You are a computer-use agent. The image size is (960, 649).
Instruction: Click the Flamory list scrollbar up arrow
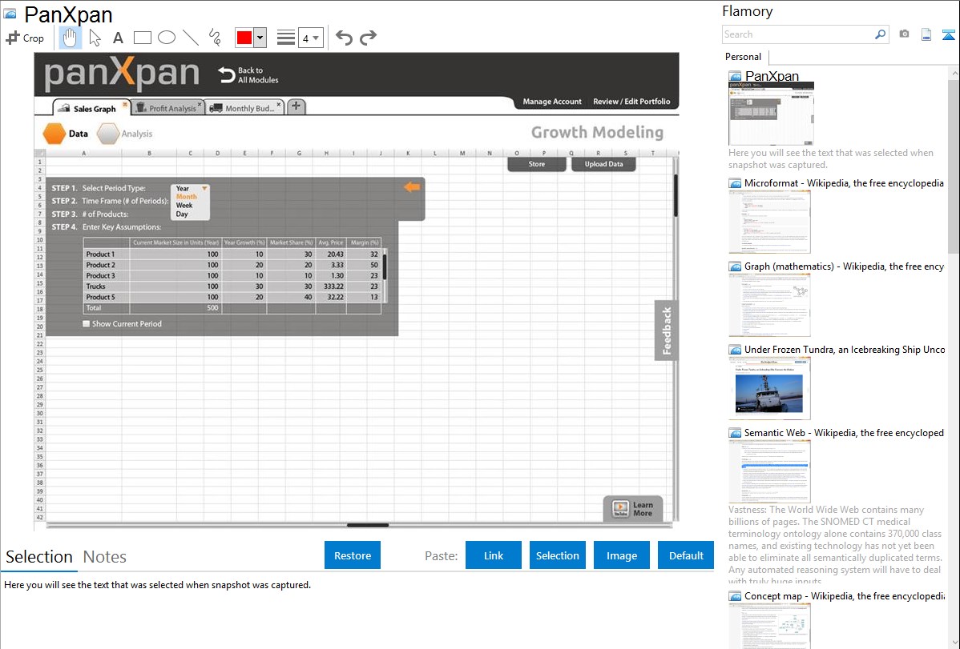(x=954, y=73)
